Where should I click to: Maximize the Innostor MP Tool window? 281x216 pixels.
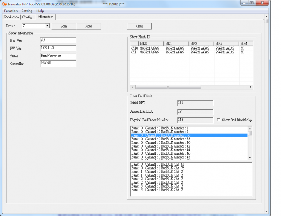click(x=252, y=3)
